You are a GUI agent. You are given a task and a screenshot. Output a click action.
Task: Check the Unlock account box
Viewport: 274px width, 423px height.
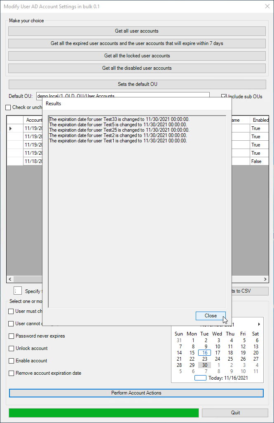point(12,348)
